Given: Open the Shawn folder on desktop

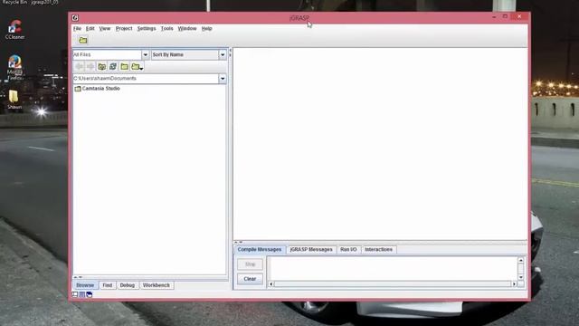Looking at the screenshot, I should click(14, 100).
